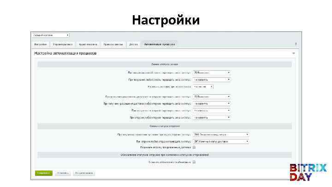This screenshot has height=187, width=332.
Task: Switch to the Настройки tab
Action: coord(41,44)
